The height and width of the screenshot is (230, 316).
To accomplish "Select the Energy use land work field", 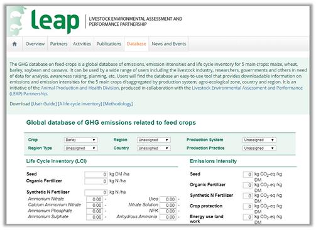I will click(x=248, y=217).
